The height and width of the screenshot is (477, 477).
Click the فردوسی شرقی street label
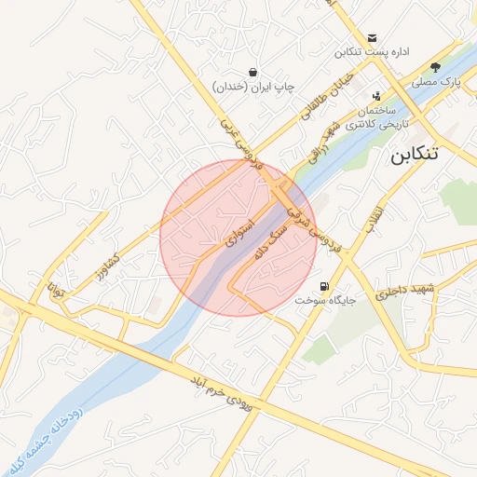(314, 230)
